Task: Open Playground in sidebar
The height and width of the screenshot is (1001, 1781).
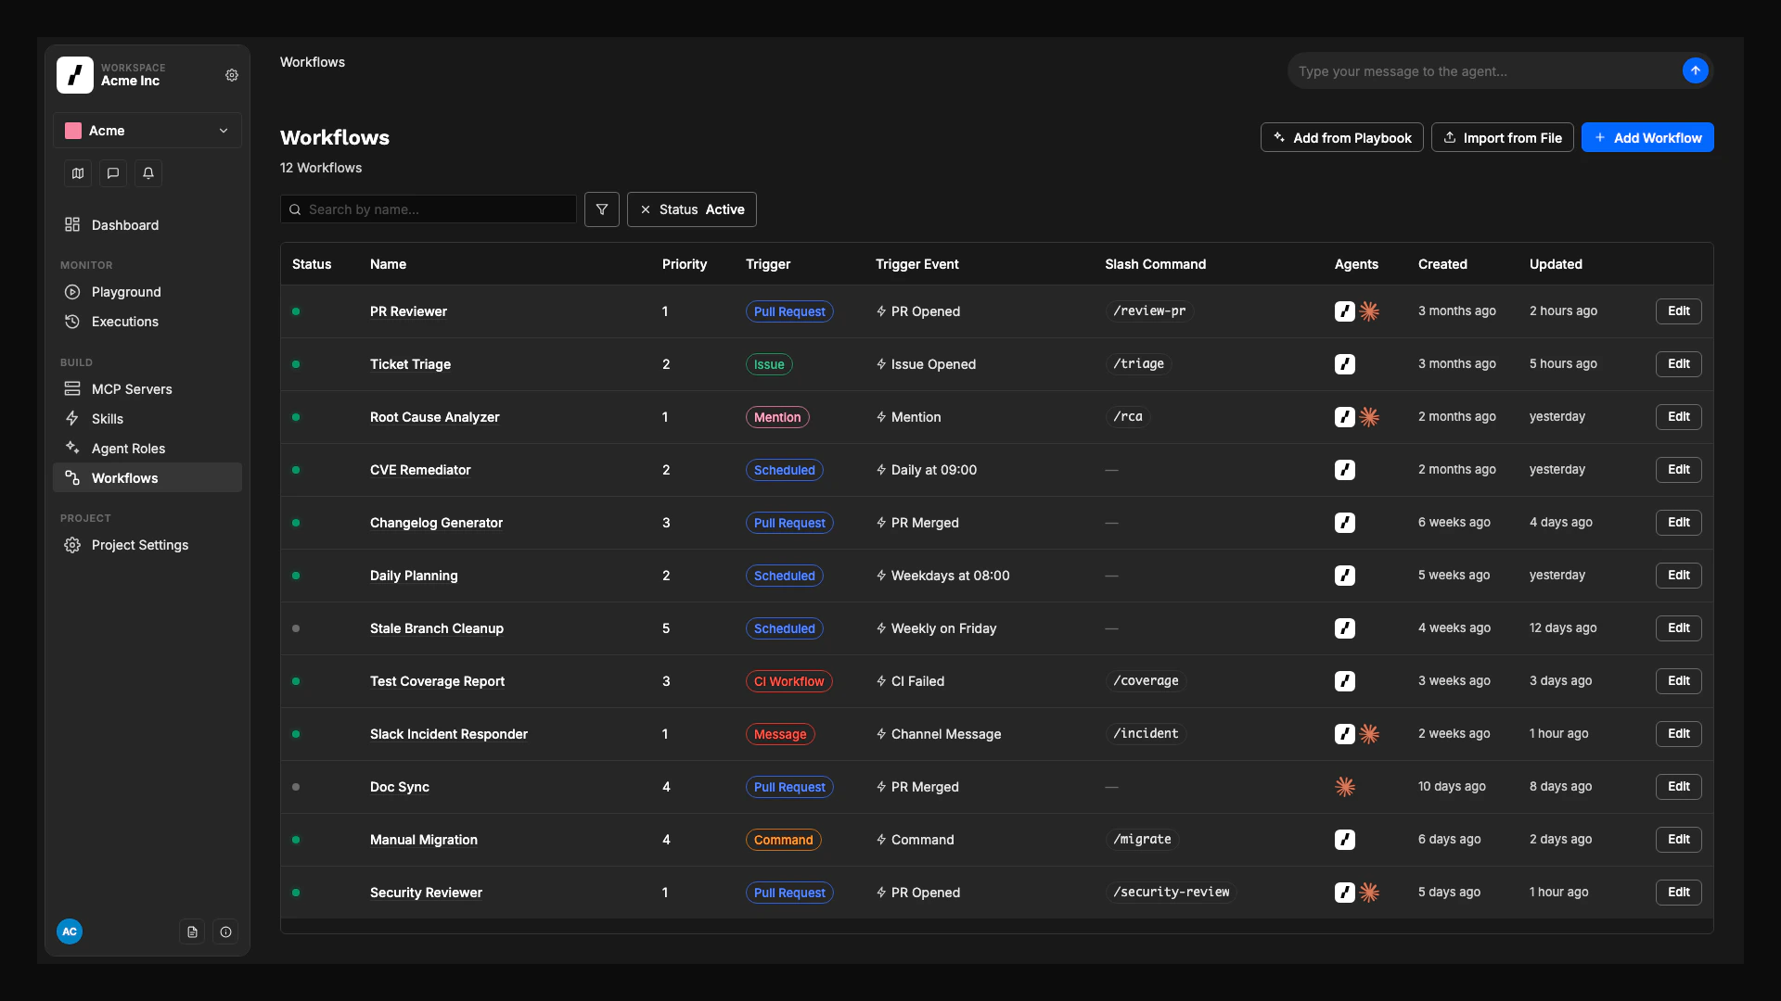Action: [147, 292]
